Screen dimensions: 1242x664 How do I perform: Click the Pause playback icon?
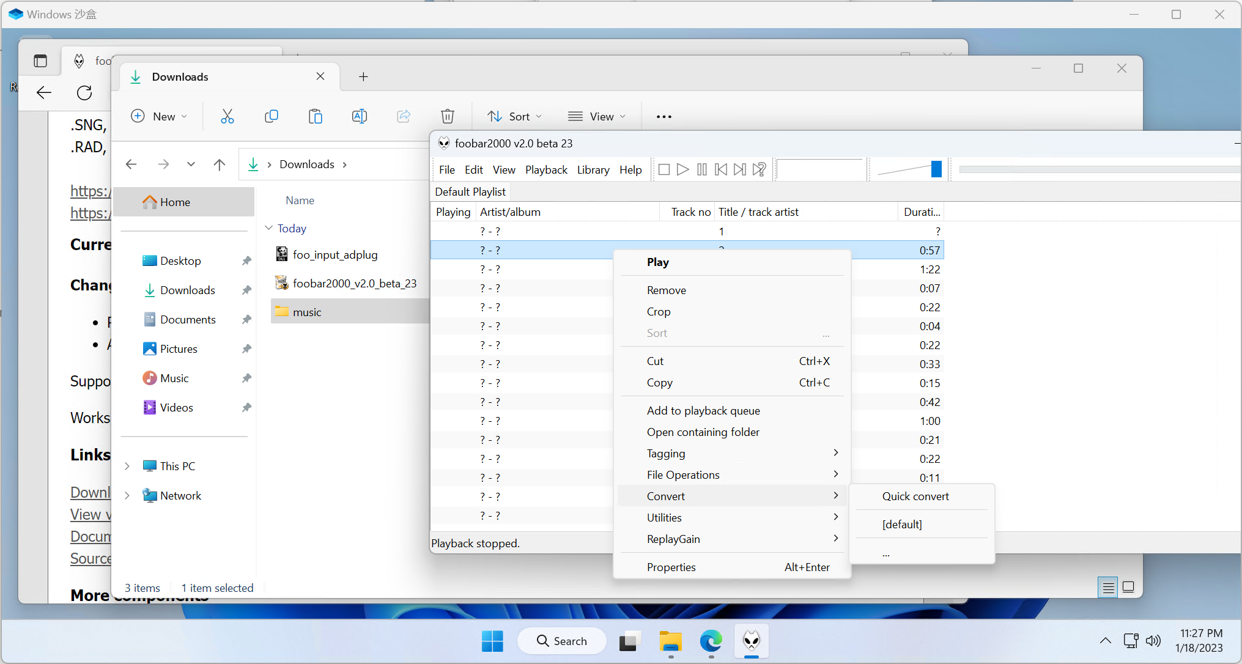[x=702, y=169]
